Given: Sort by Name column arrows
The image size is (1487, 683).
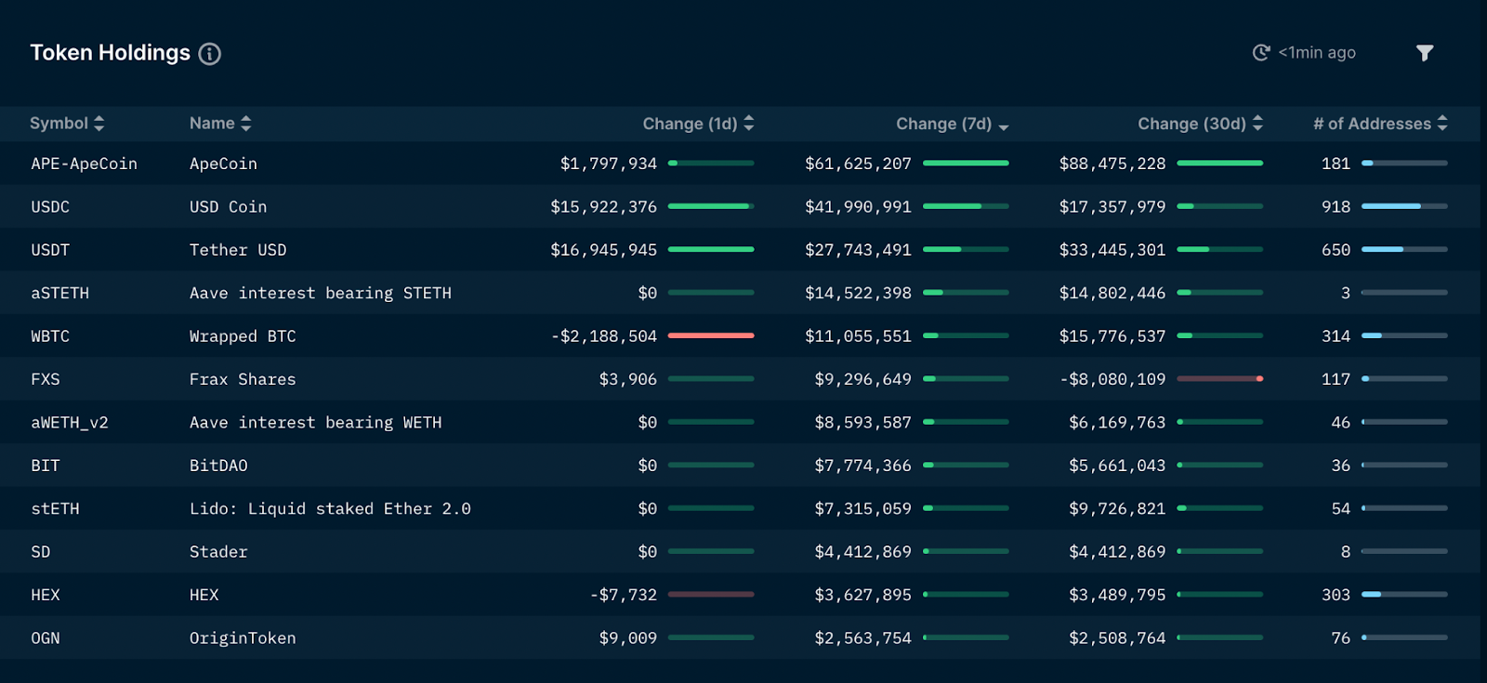Looking at the screenshot, I should pos(246,124).
